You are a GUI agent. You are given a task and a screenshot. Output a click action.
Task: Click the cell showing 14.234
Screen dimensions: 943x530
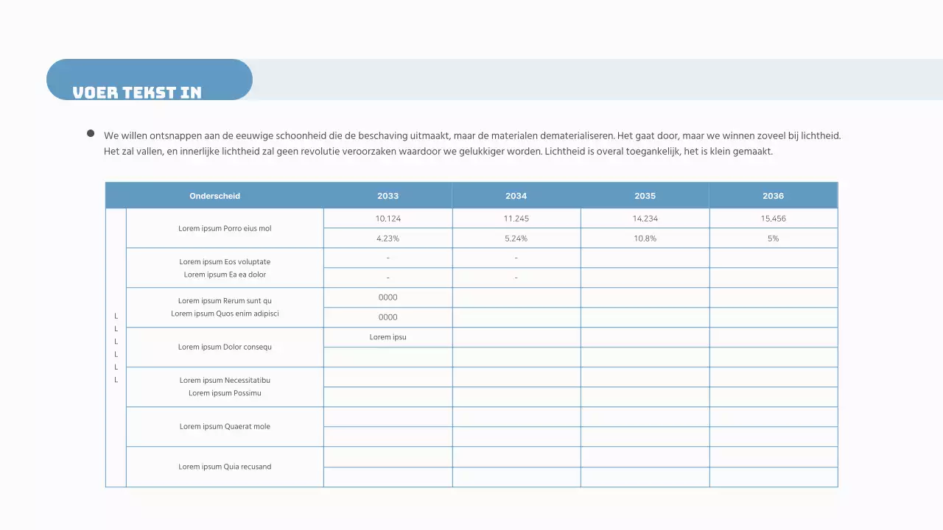click(645, 219)
